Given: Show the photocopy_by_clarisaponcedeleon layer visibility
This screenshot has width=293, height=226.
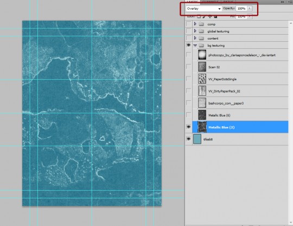Looking at the screenshot, I should pos(189,55).
